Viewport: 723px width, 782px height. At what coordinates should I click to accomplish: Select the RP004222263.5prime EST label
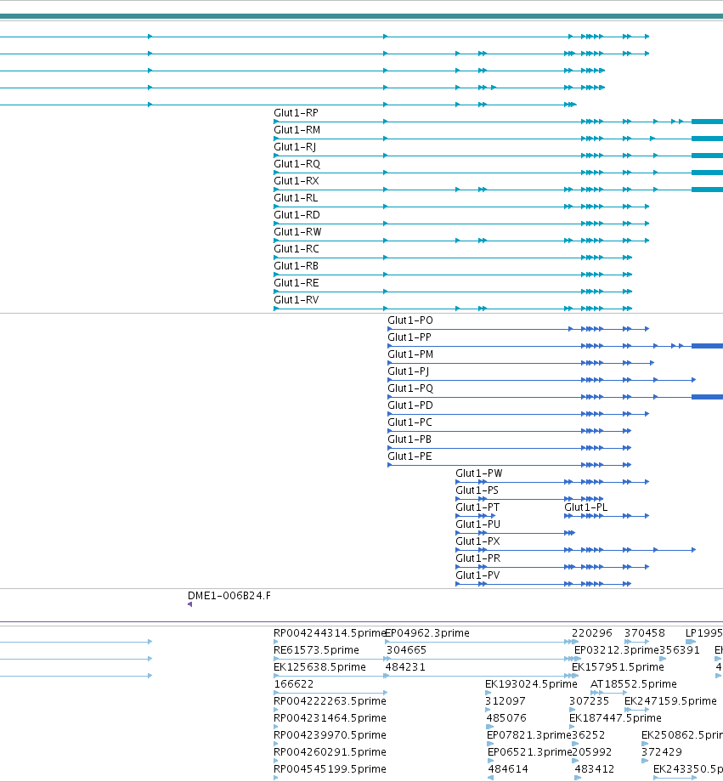tap(330, 700)
